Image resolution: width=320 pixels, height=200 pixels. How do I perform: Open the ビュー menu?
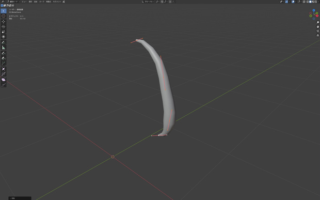24,2
